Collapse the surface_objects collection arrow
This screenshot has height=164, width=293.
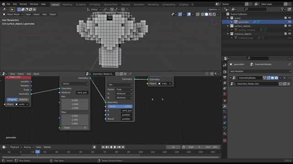[228, 26]
